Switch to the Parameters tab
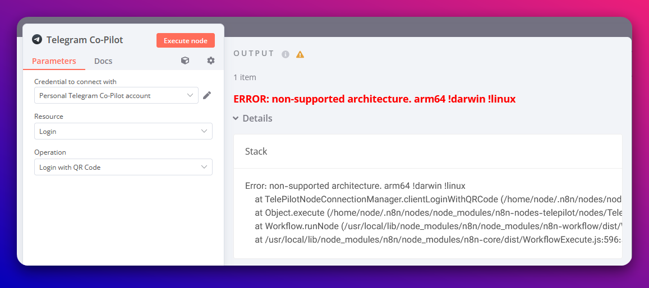The height and width of the screenshot is (288, 649). coord(54,61)
